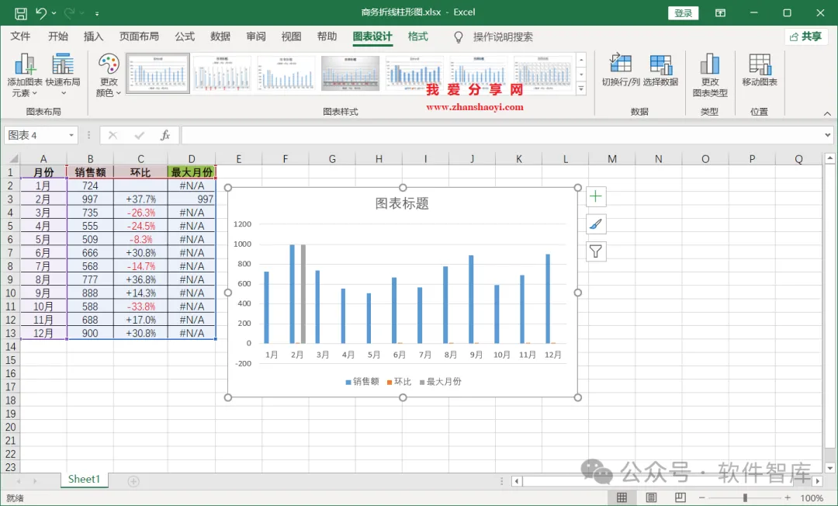The width and height of the screenshot is (838, 506).
Task: Switch to the 插入 ribbon tab
Action: pos(94,36)
